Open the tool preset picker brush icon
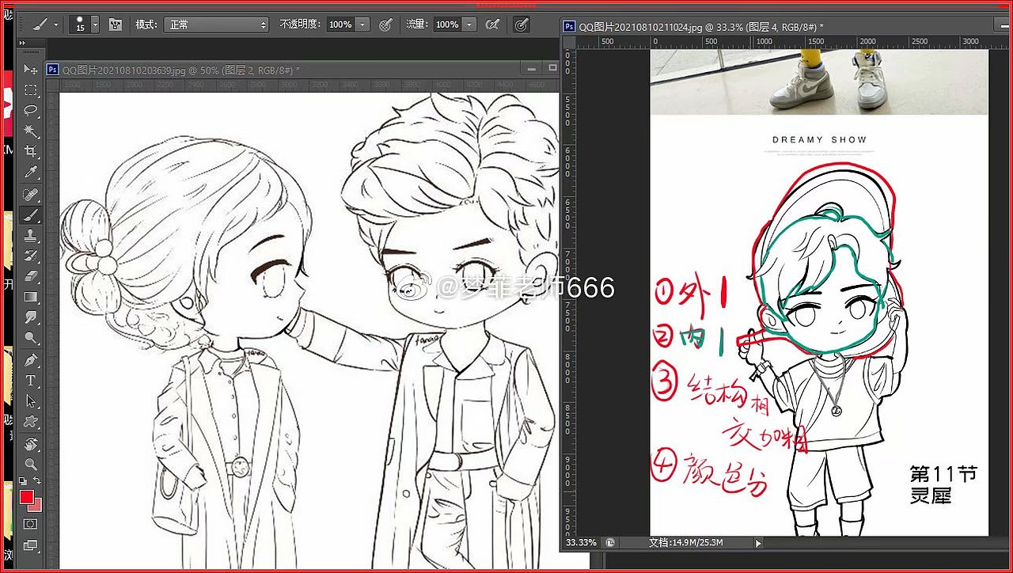The image size is (1013, 573). click(x=39, y=25)
